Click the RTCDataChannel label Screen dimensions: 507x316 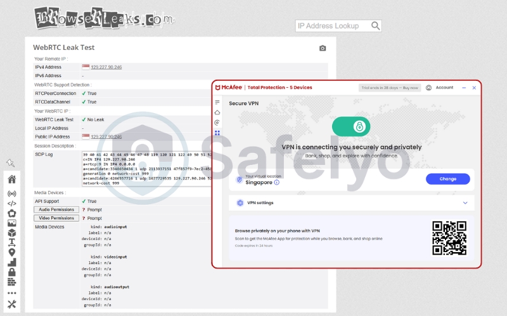click(53, 102)
